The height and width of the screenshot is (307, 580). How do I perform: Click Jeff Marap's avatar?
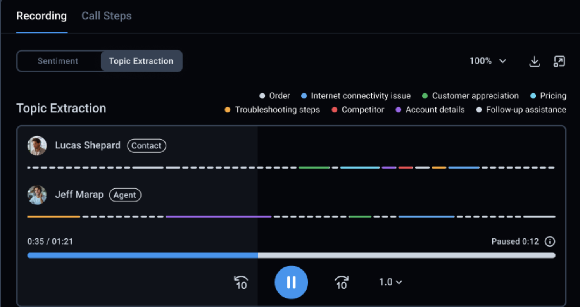[37, 195]
